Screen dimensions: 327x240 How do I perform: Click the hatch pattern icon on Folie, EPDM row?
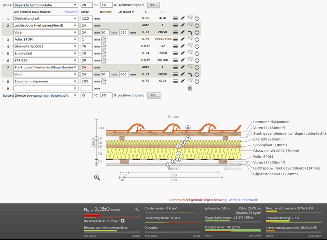103,39
